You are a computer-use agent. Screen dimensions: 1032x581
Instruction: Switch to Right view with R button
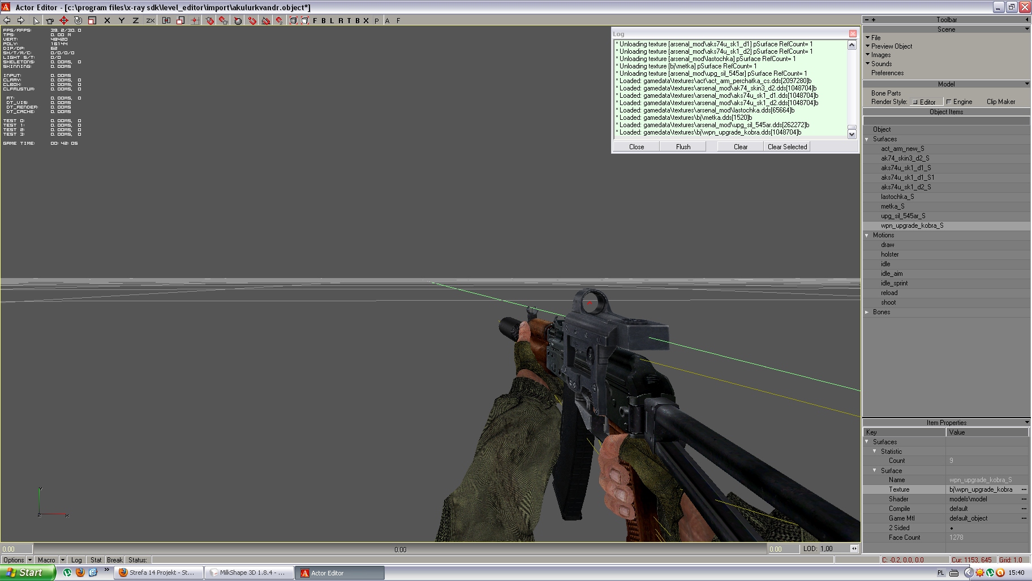(341, 20)
